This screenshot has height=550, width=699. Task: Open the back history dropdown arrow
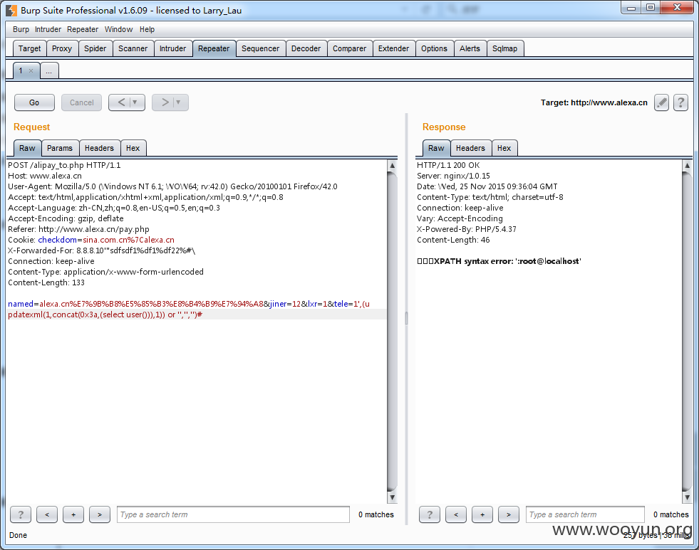pyautogui.click(x=135, y=102)
